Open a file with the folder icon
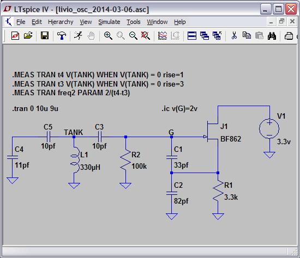The image size is (300, 258). pyautogui.click(x=28, y=35)
